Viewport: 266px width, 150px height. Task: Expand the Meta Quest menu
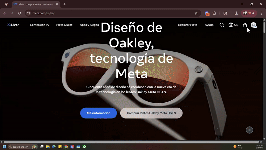coord(64,25)
